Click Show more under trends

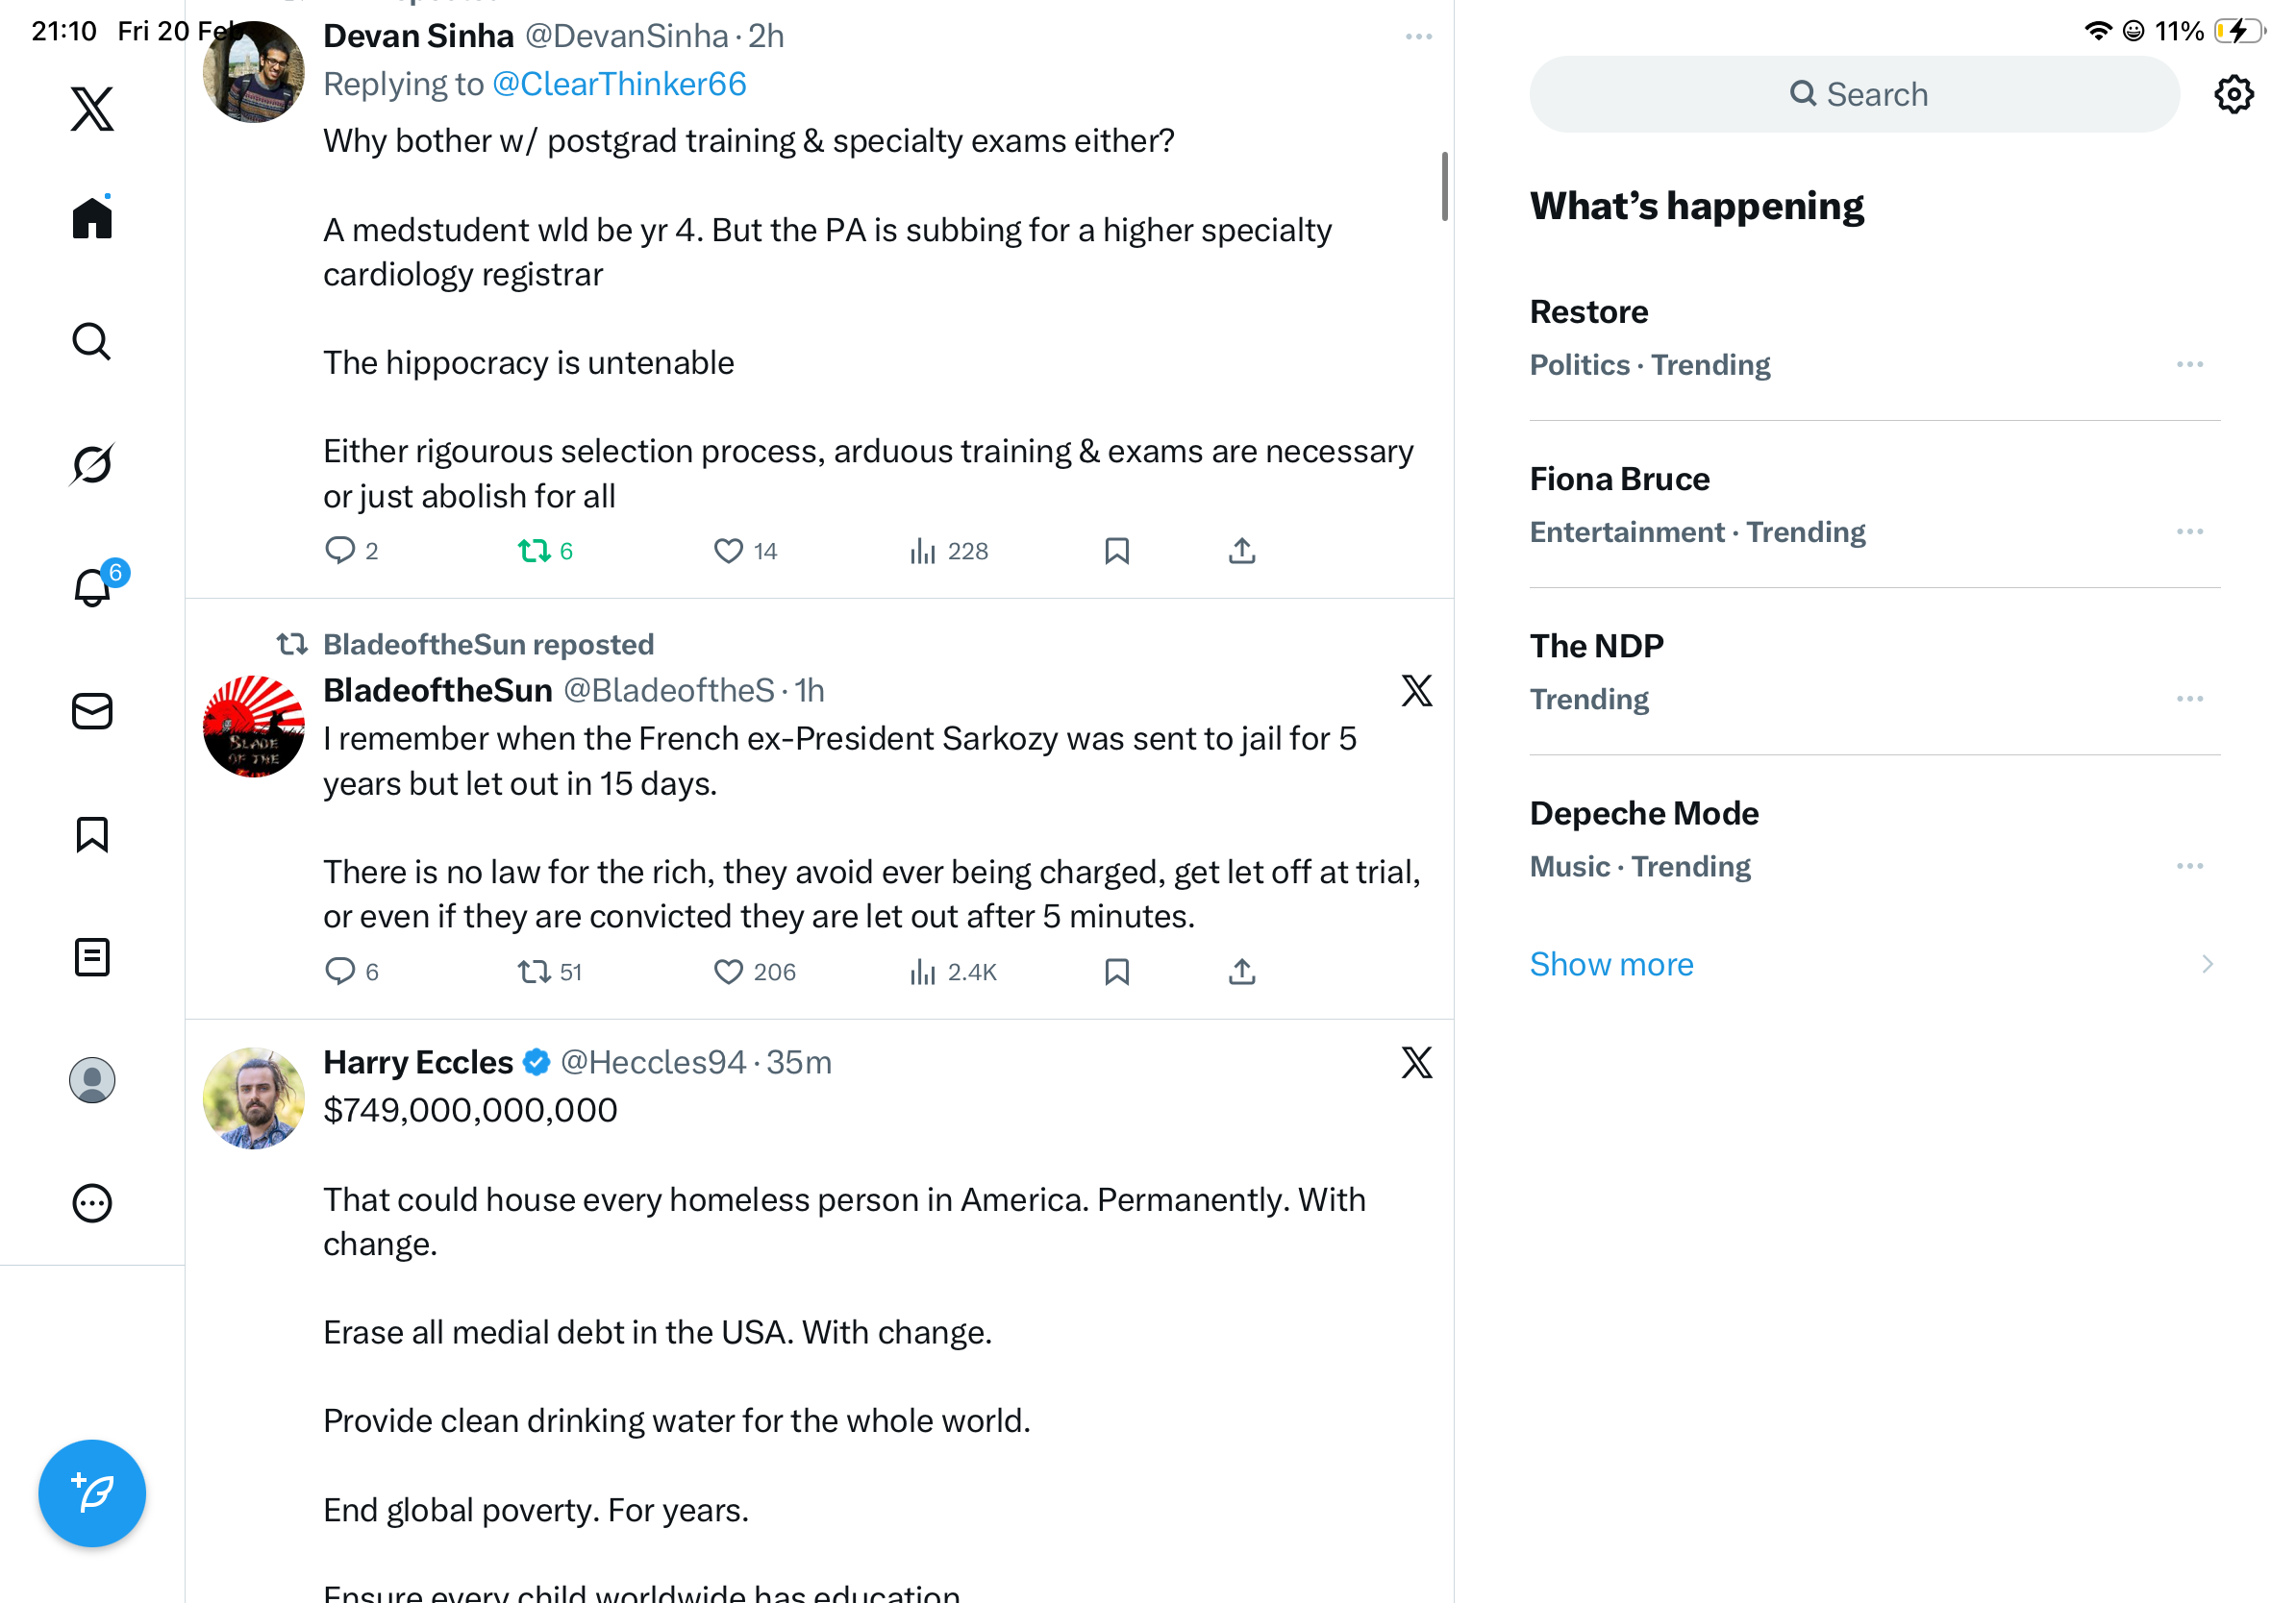pos(1611,963)
